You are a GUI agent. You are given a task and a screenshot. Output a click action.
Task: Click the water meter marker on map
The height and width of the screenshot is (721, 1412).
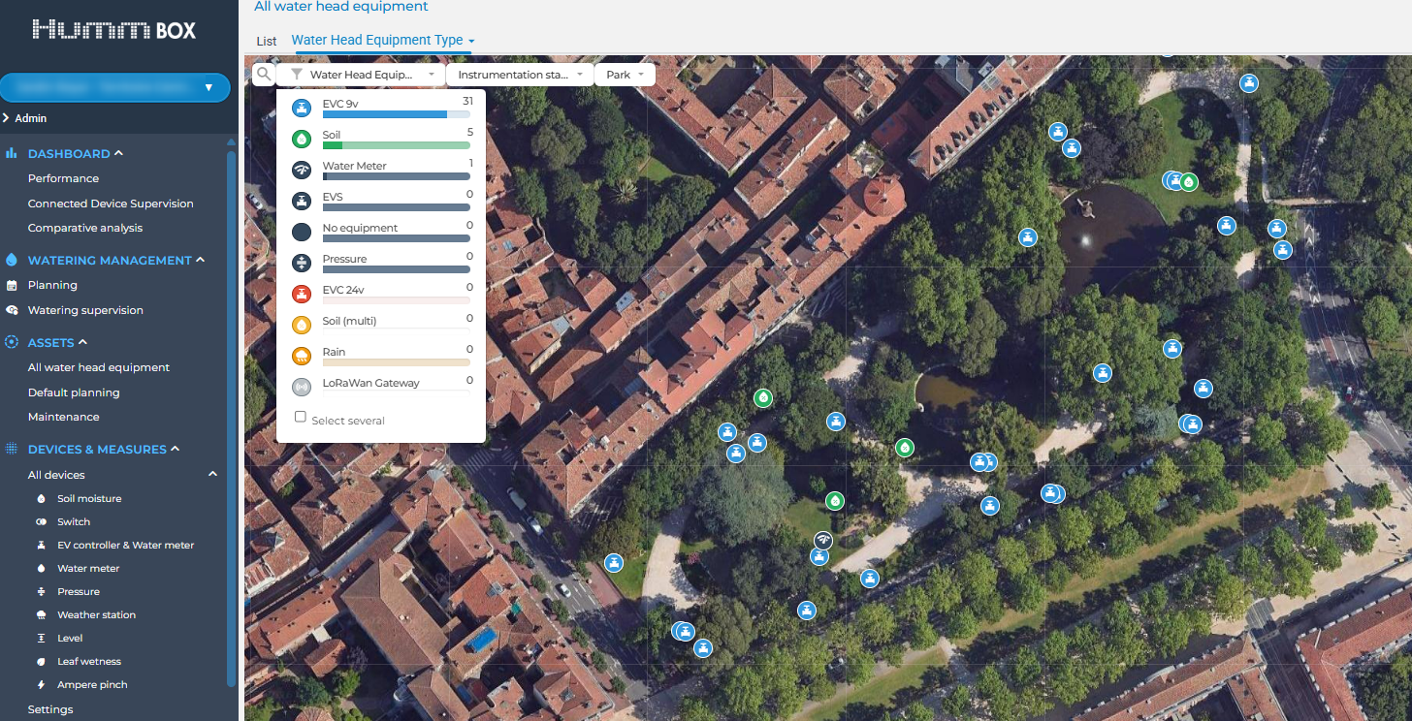coord(822,540)
